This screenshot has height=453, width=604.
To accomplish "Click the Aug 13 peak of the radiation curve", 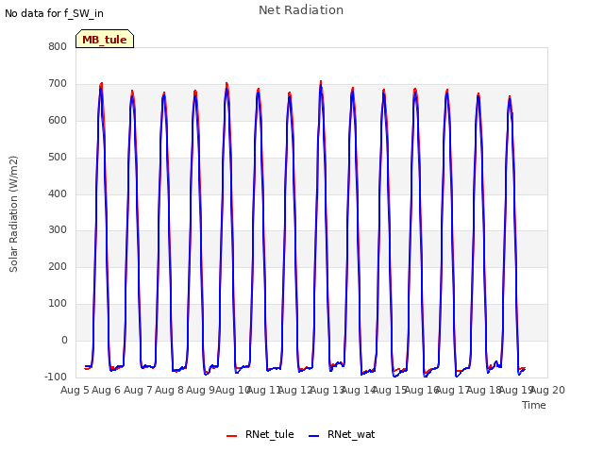I will pos(321,82).
